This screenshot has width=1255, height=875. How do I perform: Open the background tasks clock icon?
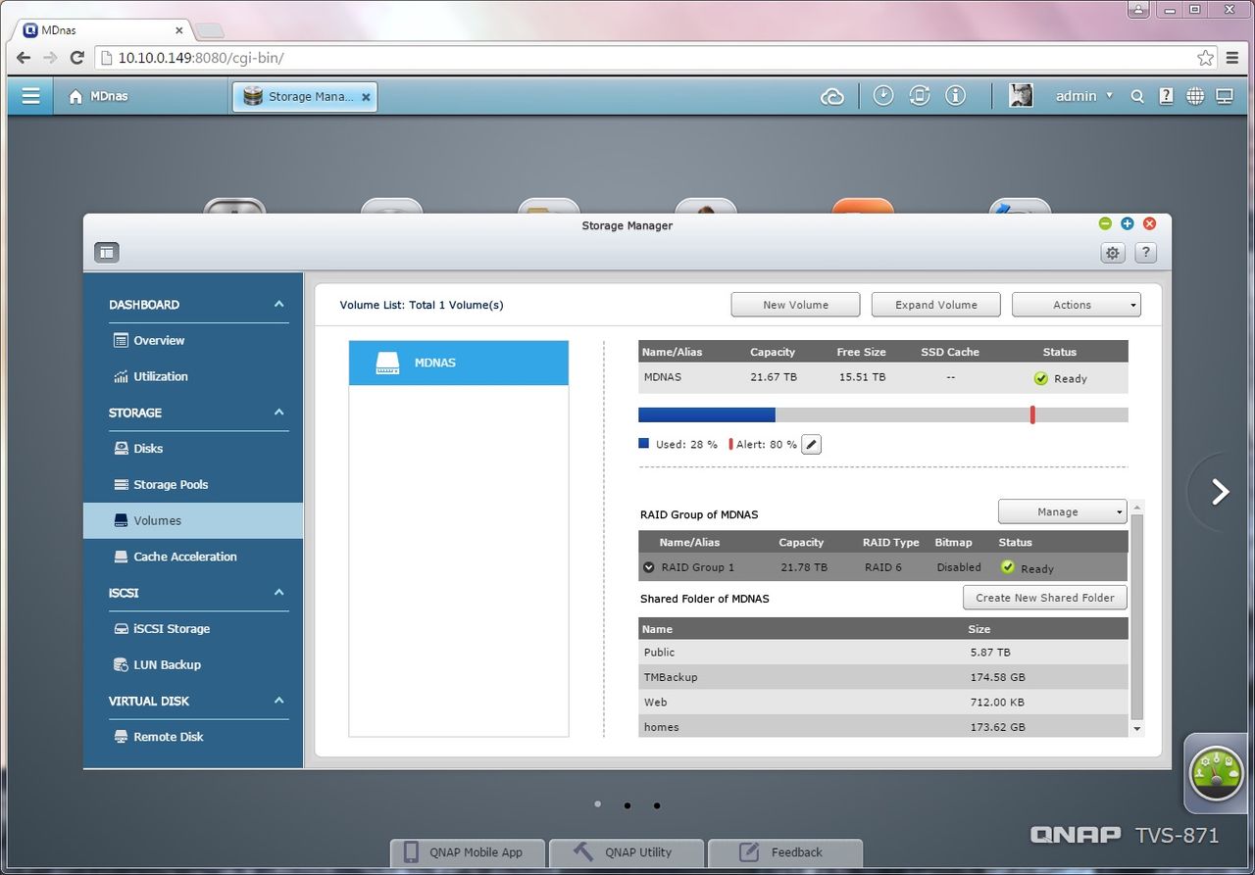pyautogui.click(x=883, y=96)
